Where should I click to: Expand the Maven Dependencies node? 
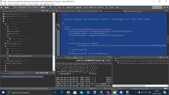tap(4, 63)
